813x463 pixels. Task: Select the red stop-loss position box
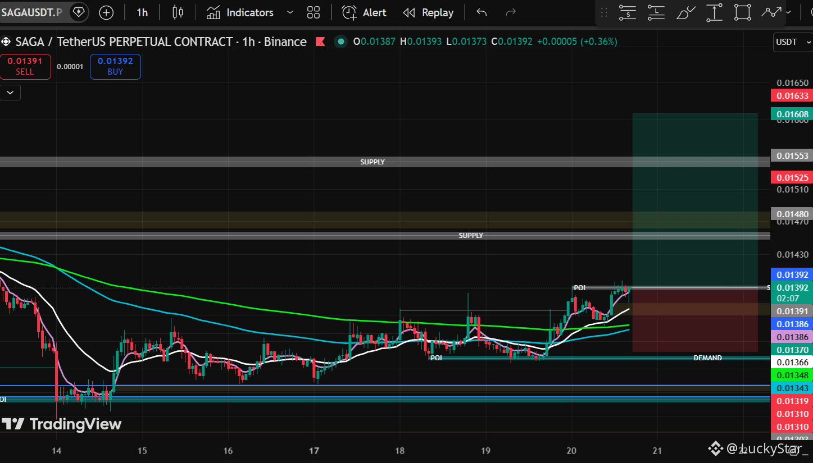coord(695,320)
